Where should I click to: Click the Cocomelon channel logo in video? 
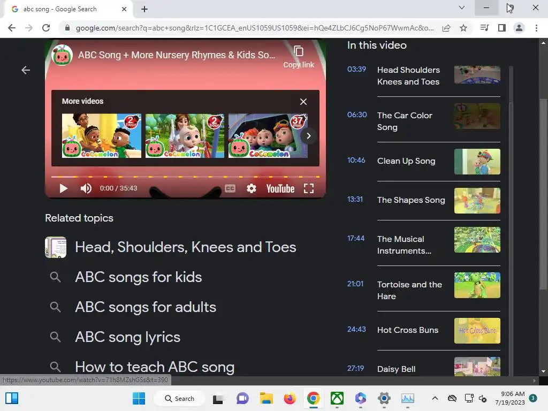[x=62, y=55]
